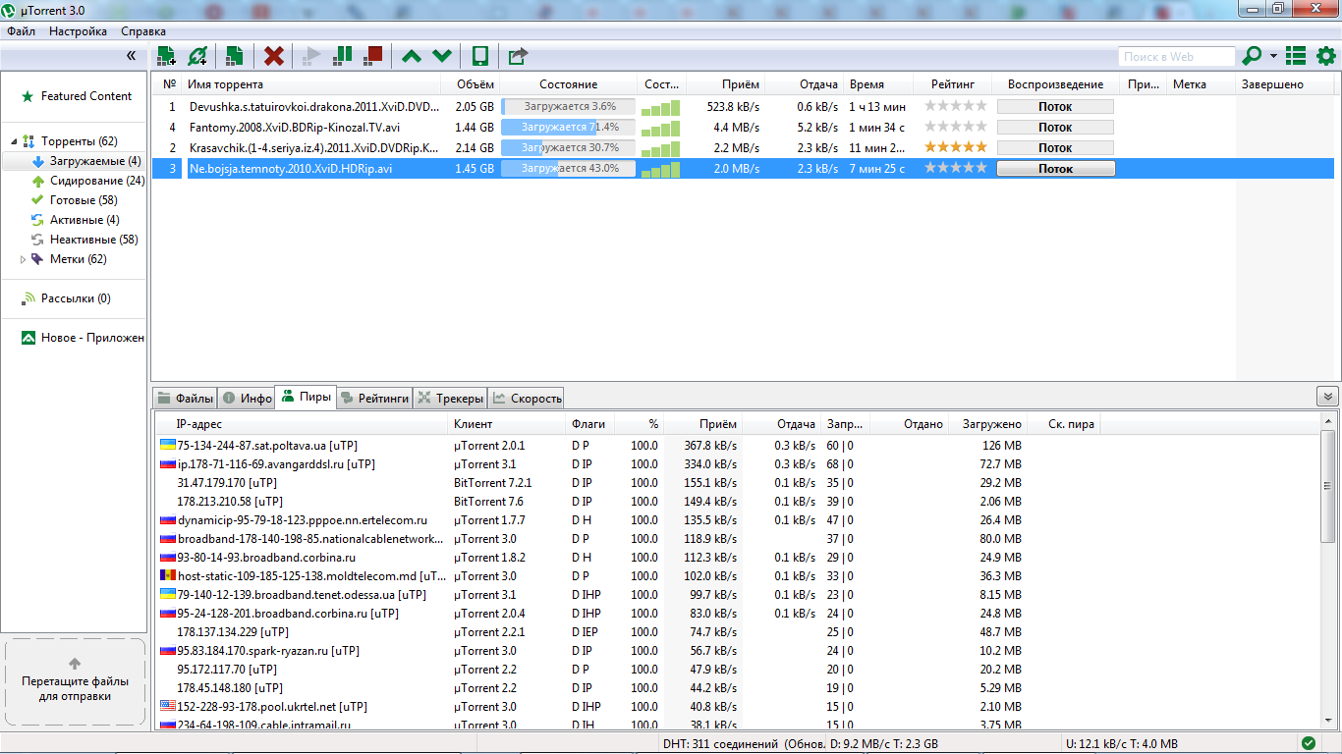Viewport: 1342px width, 754px height.
Task: Click star rating of Krasavchik torrent
Action: click(x=955, y=147)
